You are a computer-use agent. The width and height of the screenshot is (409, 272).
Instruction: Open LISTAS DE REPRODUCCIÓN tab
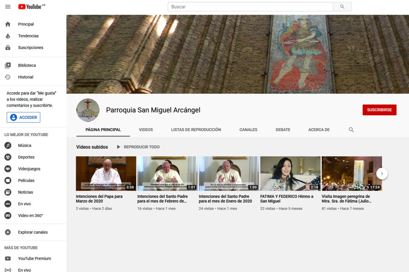[196, 130]
